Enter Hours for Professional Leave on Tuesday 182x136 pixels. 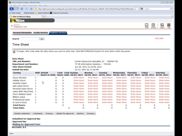point(107,100)
